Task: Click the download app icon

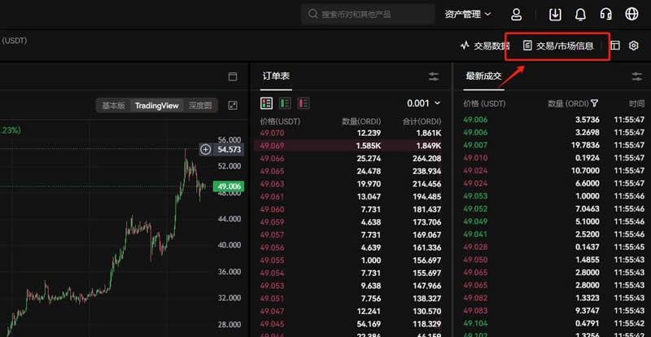Action: pos(556,14)
